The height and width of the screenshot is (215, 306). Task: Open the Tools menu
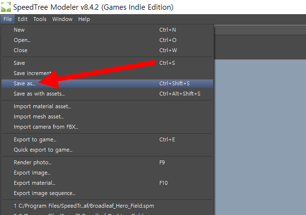coord(40,19)
